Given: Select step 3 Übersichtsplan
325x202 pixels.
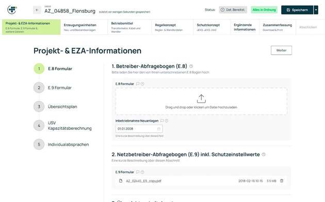Looking at the screenshot, I should click(55, 107).
